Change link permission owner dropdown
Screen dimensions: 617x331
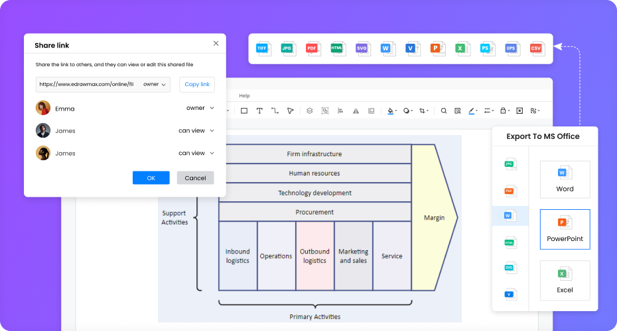(x=155, y=84)
